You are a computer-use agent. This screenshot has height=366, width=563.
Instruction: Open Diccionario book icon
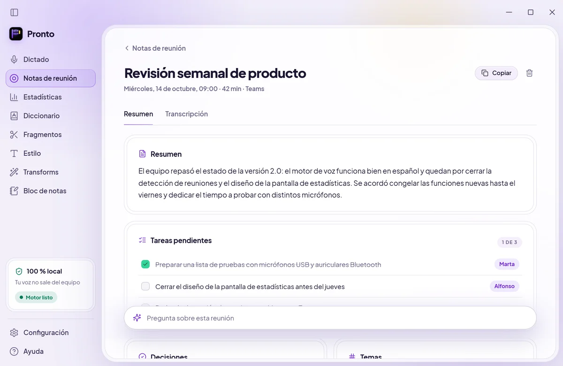coord(14,116)
